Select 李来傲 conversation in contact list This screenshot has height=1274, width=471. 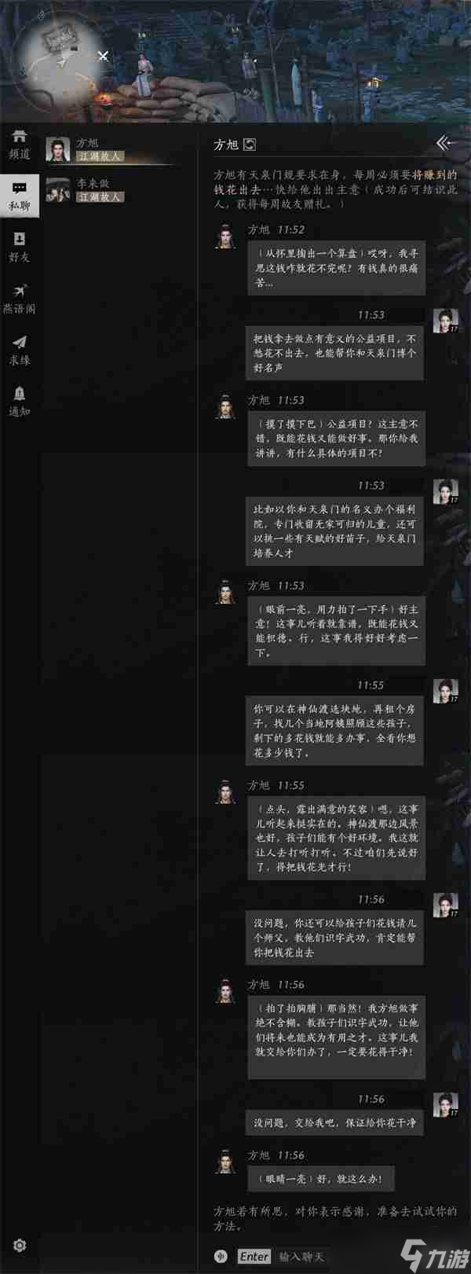point(109,189)
